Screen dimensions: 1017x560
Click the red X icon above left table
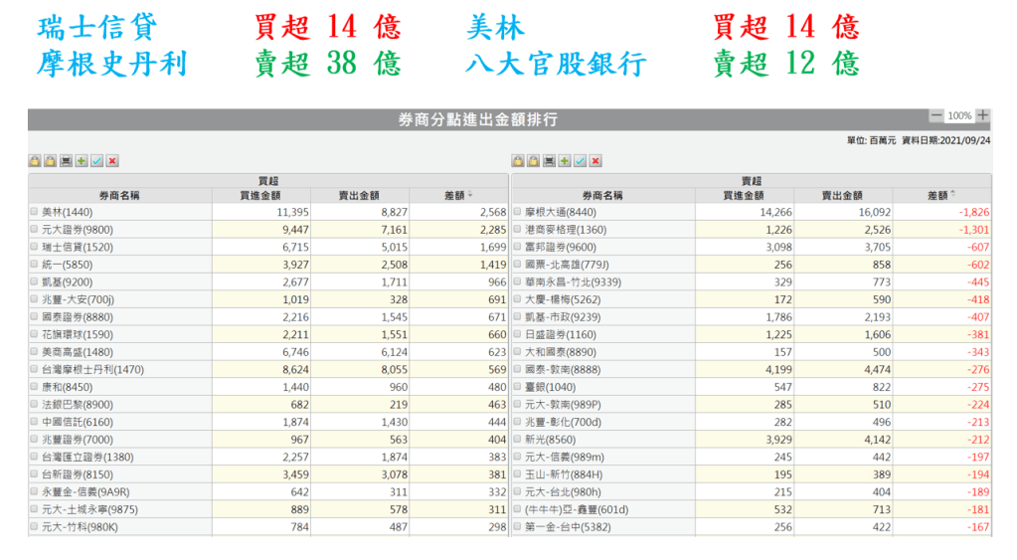(x=113, y=161)
